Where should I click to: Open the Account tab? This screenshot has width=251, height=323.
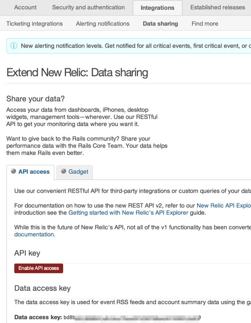click(x=25, y=8)
